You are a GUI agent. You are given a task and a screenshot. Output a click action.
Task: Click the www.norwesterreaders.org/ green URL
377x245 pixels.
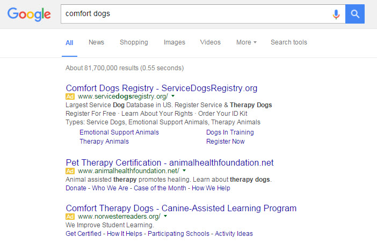point(119,217)
